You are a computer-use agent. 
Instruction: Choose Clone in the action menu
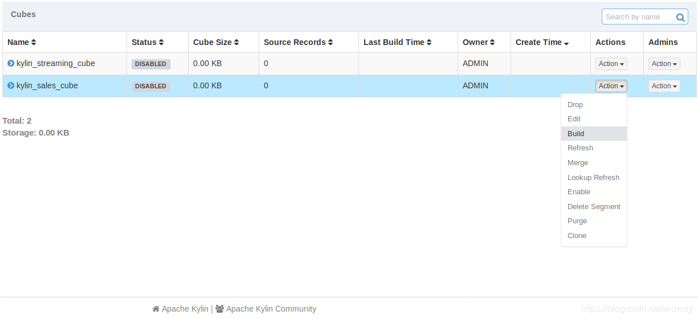[594, 236]
